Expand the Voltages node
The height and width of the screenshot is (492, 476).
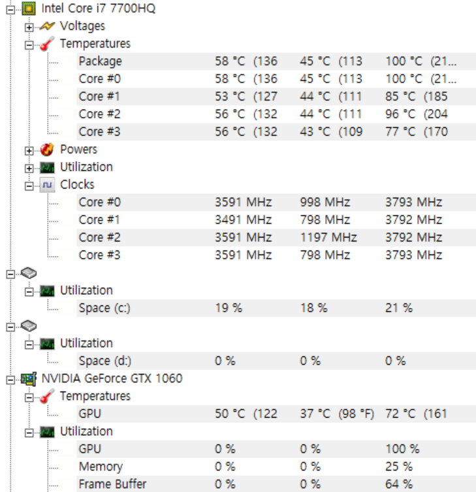(29, 27)
